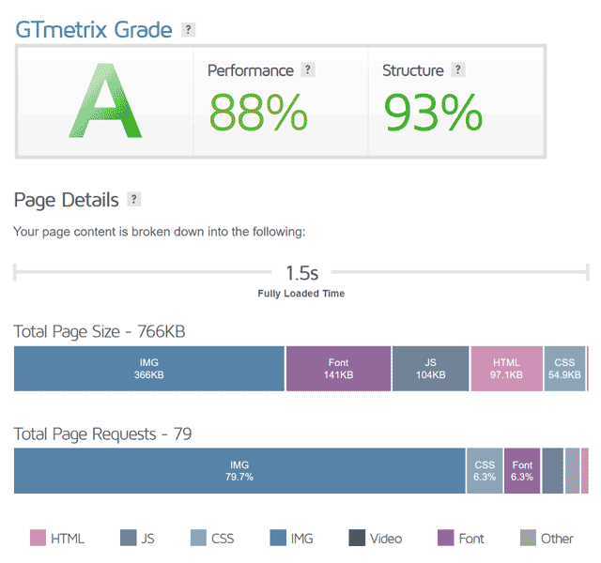This screenshot has width=601, height=563.
Task: Pick the gray Other legend swatch
Action: tap(528, 538)
